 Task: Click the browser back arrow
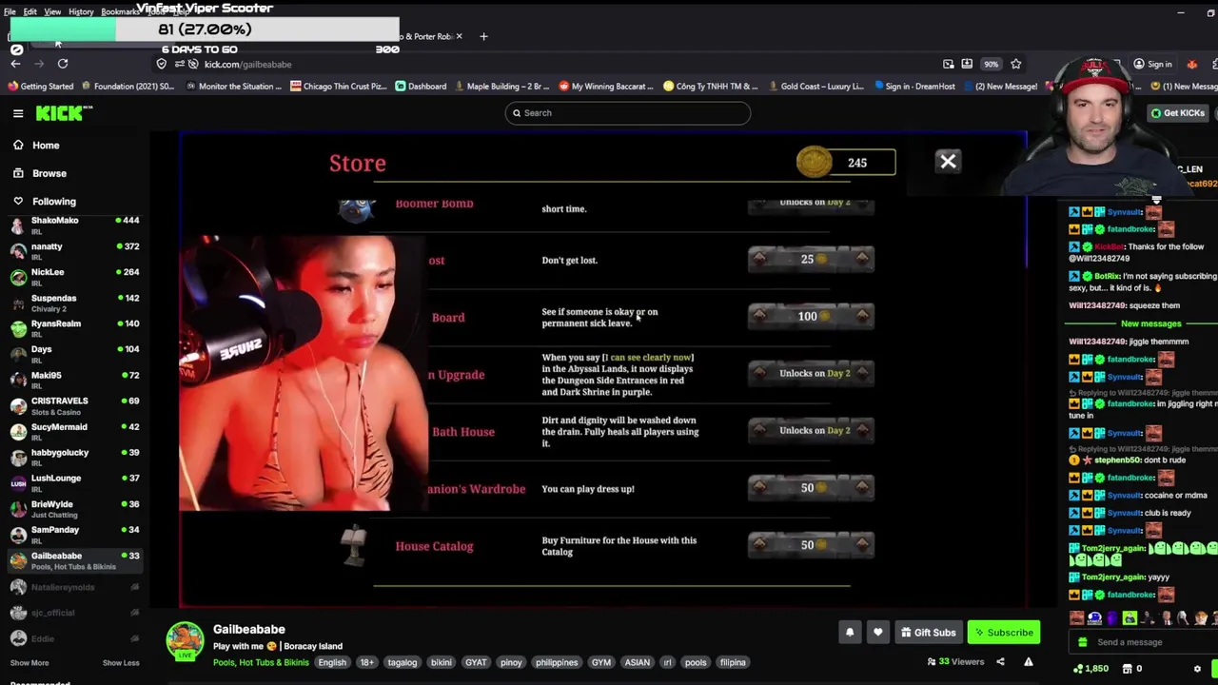pos(15,64)
